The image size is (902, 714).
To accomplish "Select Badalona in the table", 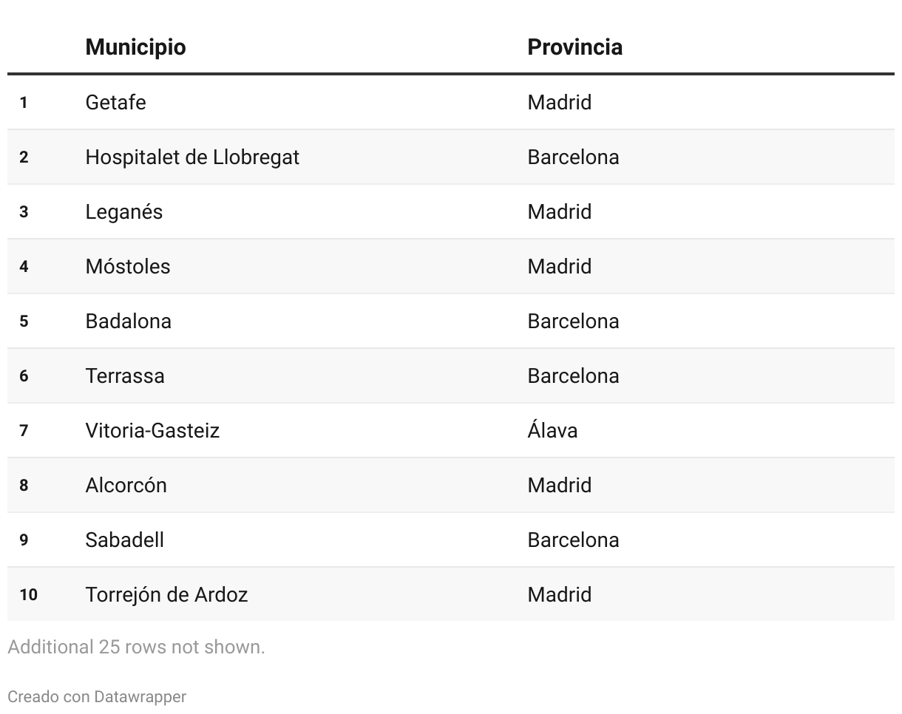I will point(128,321).
